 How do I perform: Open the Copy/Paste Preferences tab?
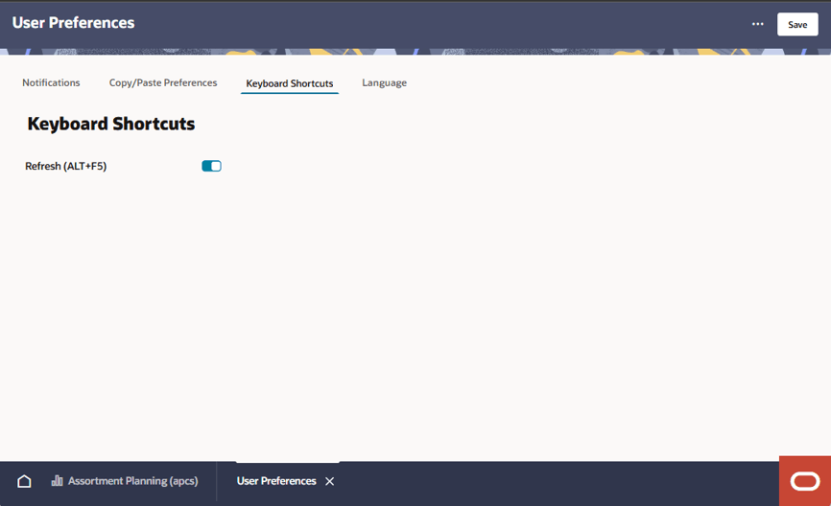(x=163, y=82)
